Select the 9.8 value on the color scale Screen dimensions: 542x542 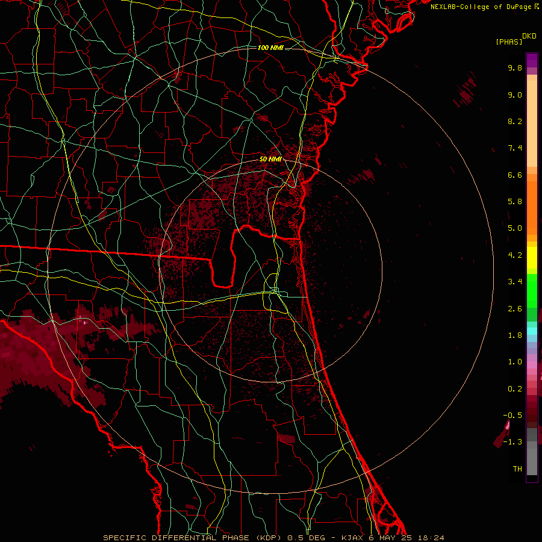tap(515, 67)
